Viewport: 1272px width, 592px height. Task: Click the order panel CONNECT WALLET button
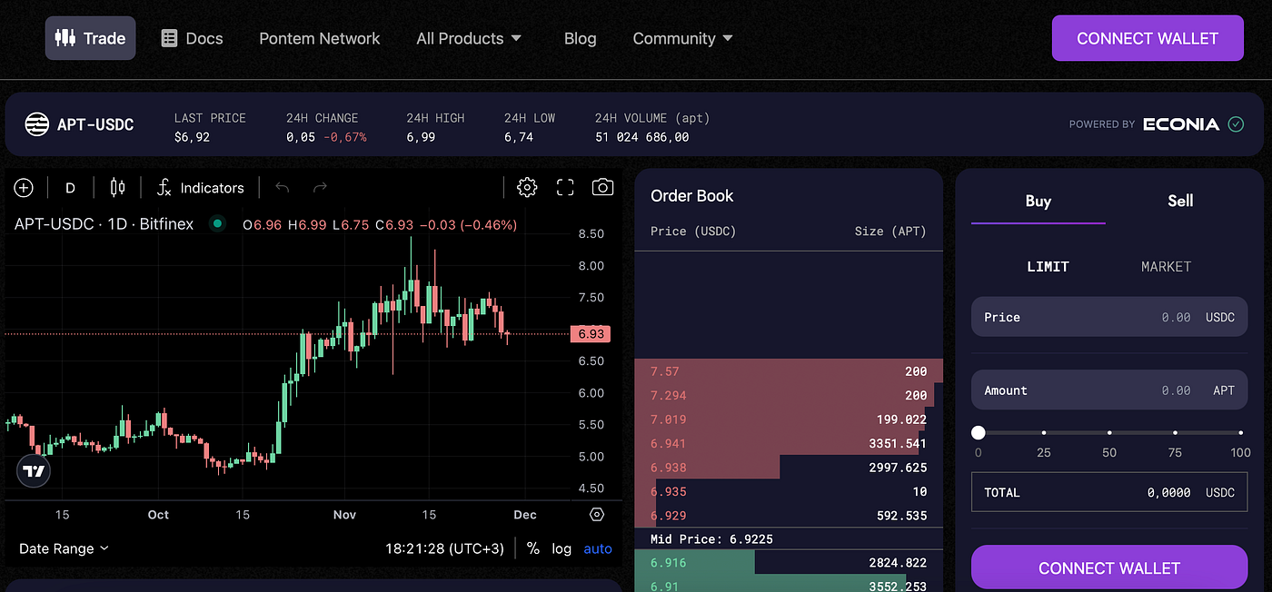point(1109,567)
